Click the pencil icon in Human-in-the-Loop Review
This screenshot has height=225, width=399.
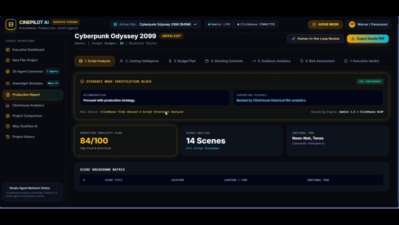pos(294,39)
